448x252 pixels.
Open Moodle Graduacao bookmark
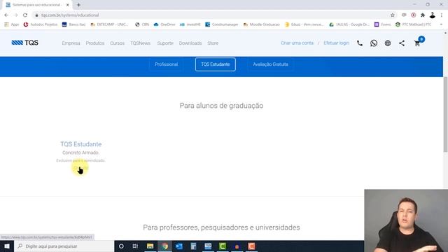point(261,24)
